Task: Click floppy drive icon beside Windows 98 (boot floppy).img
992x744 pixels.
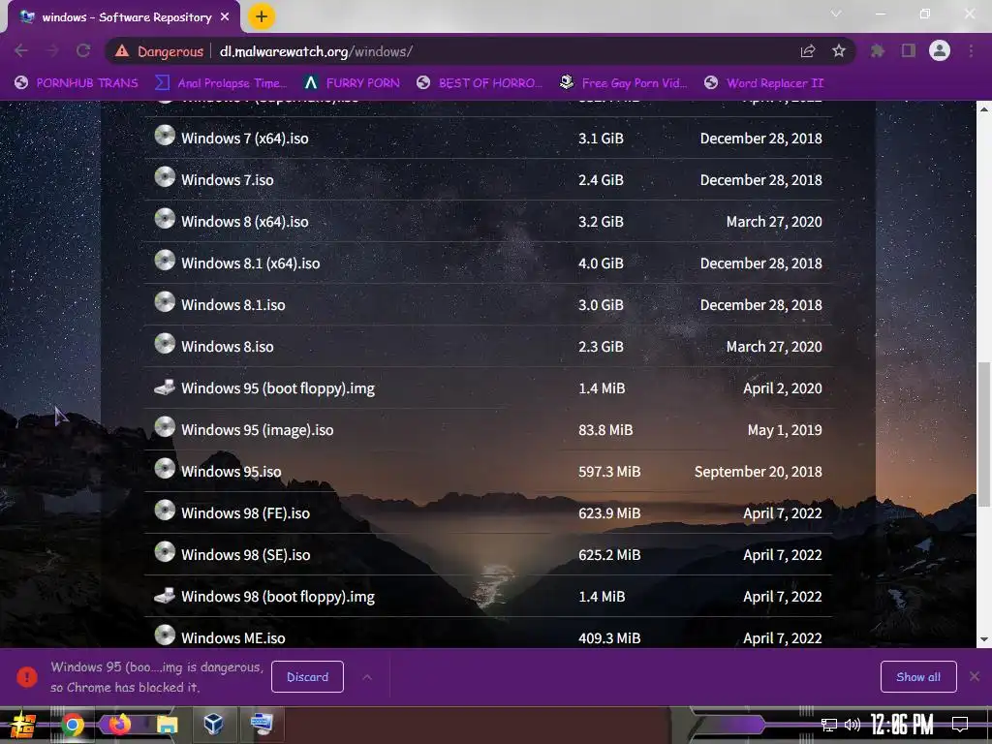Action: coord(165,595)
